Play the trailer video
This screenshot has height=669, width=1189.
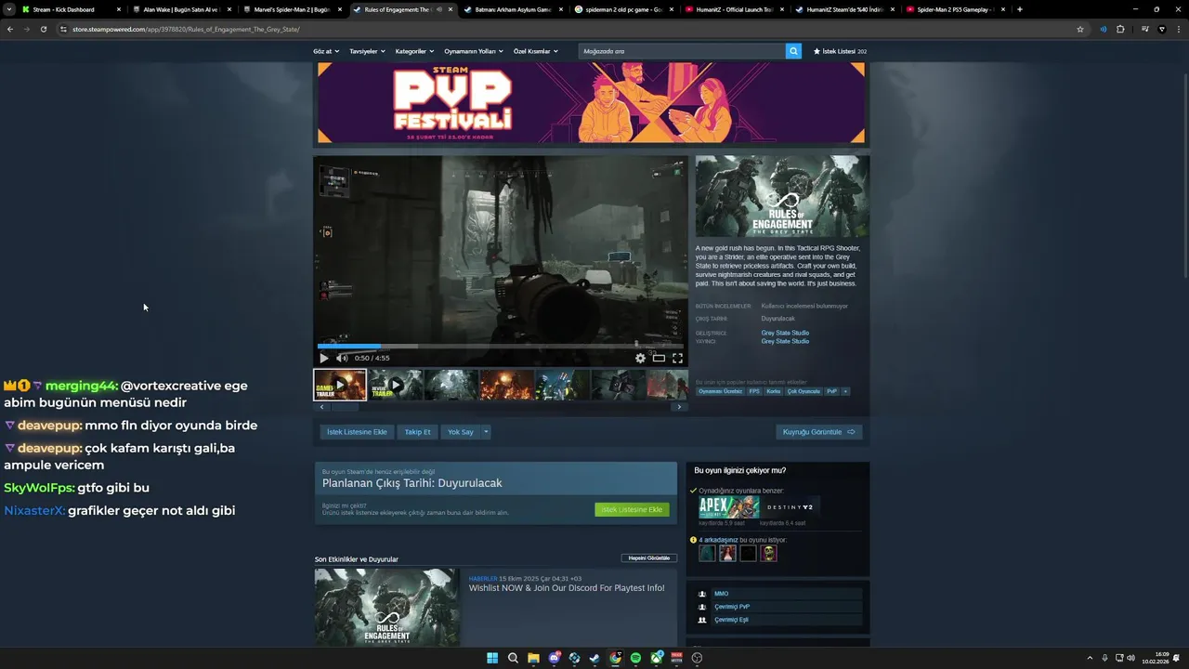tap(324, 358)
